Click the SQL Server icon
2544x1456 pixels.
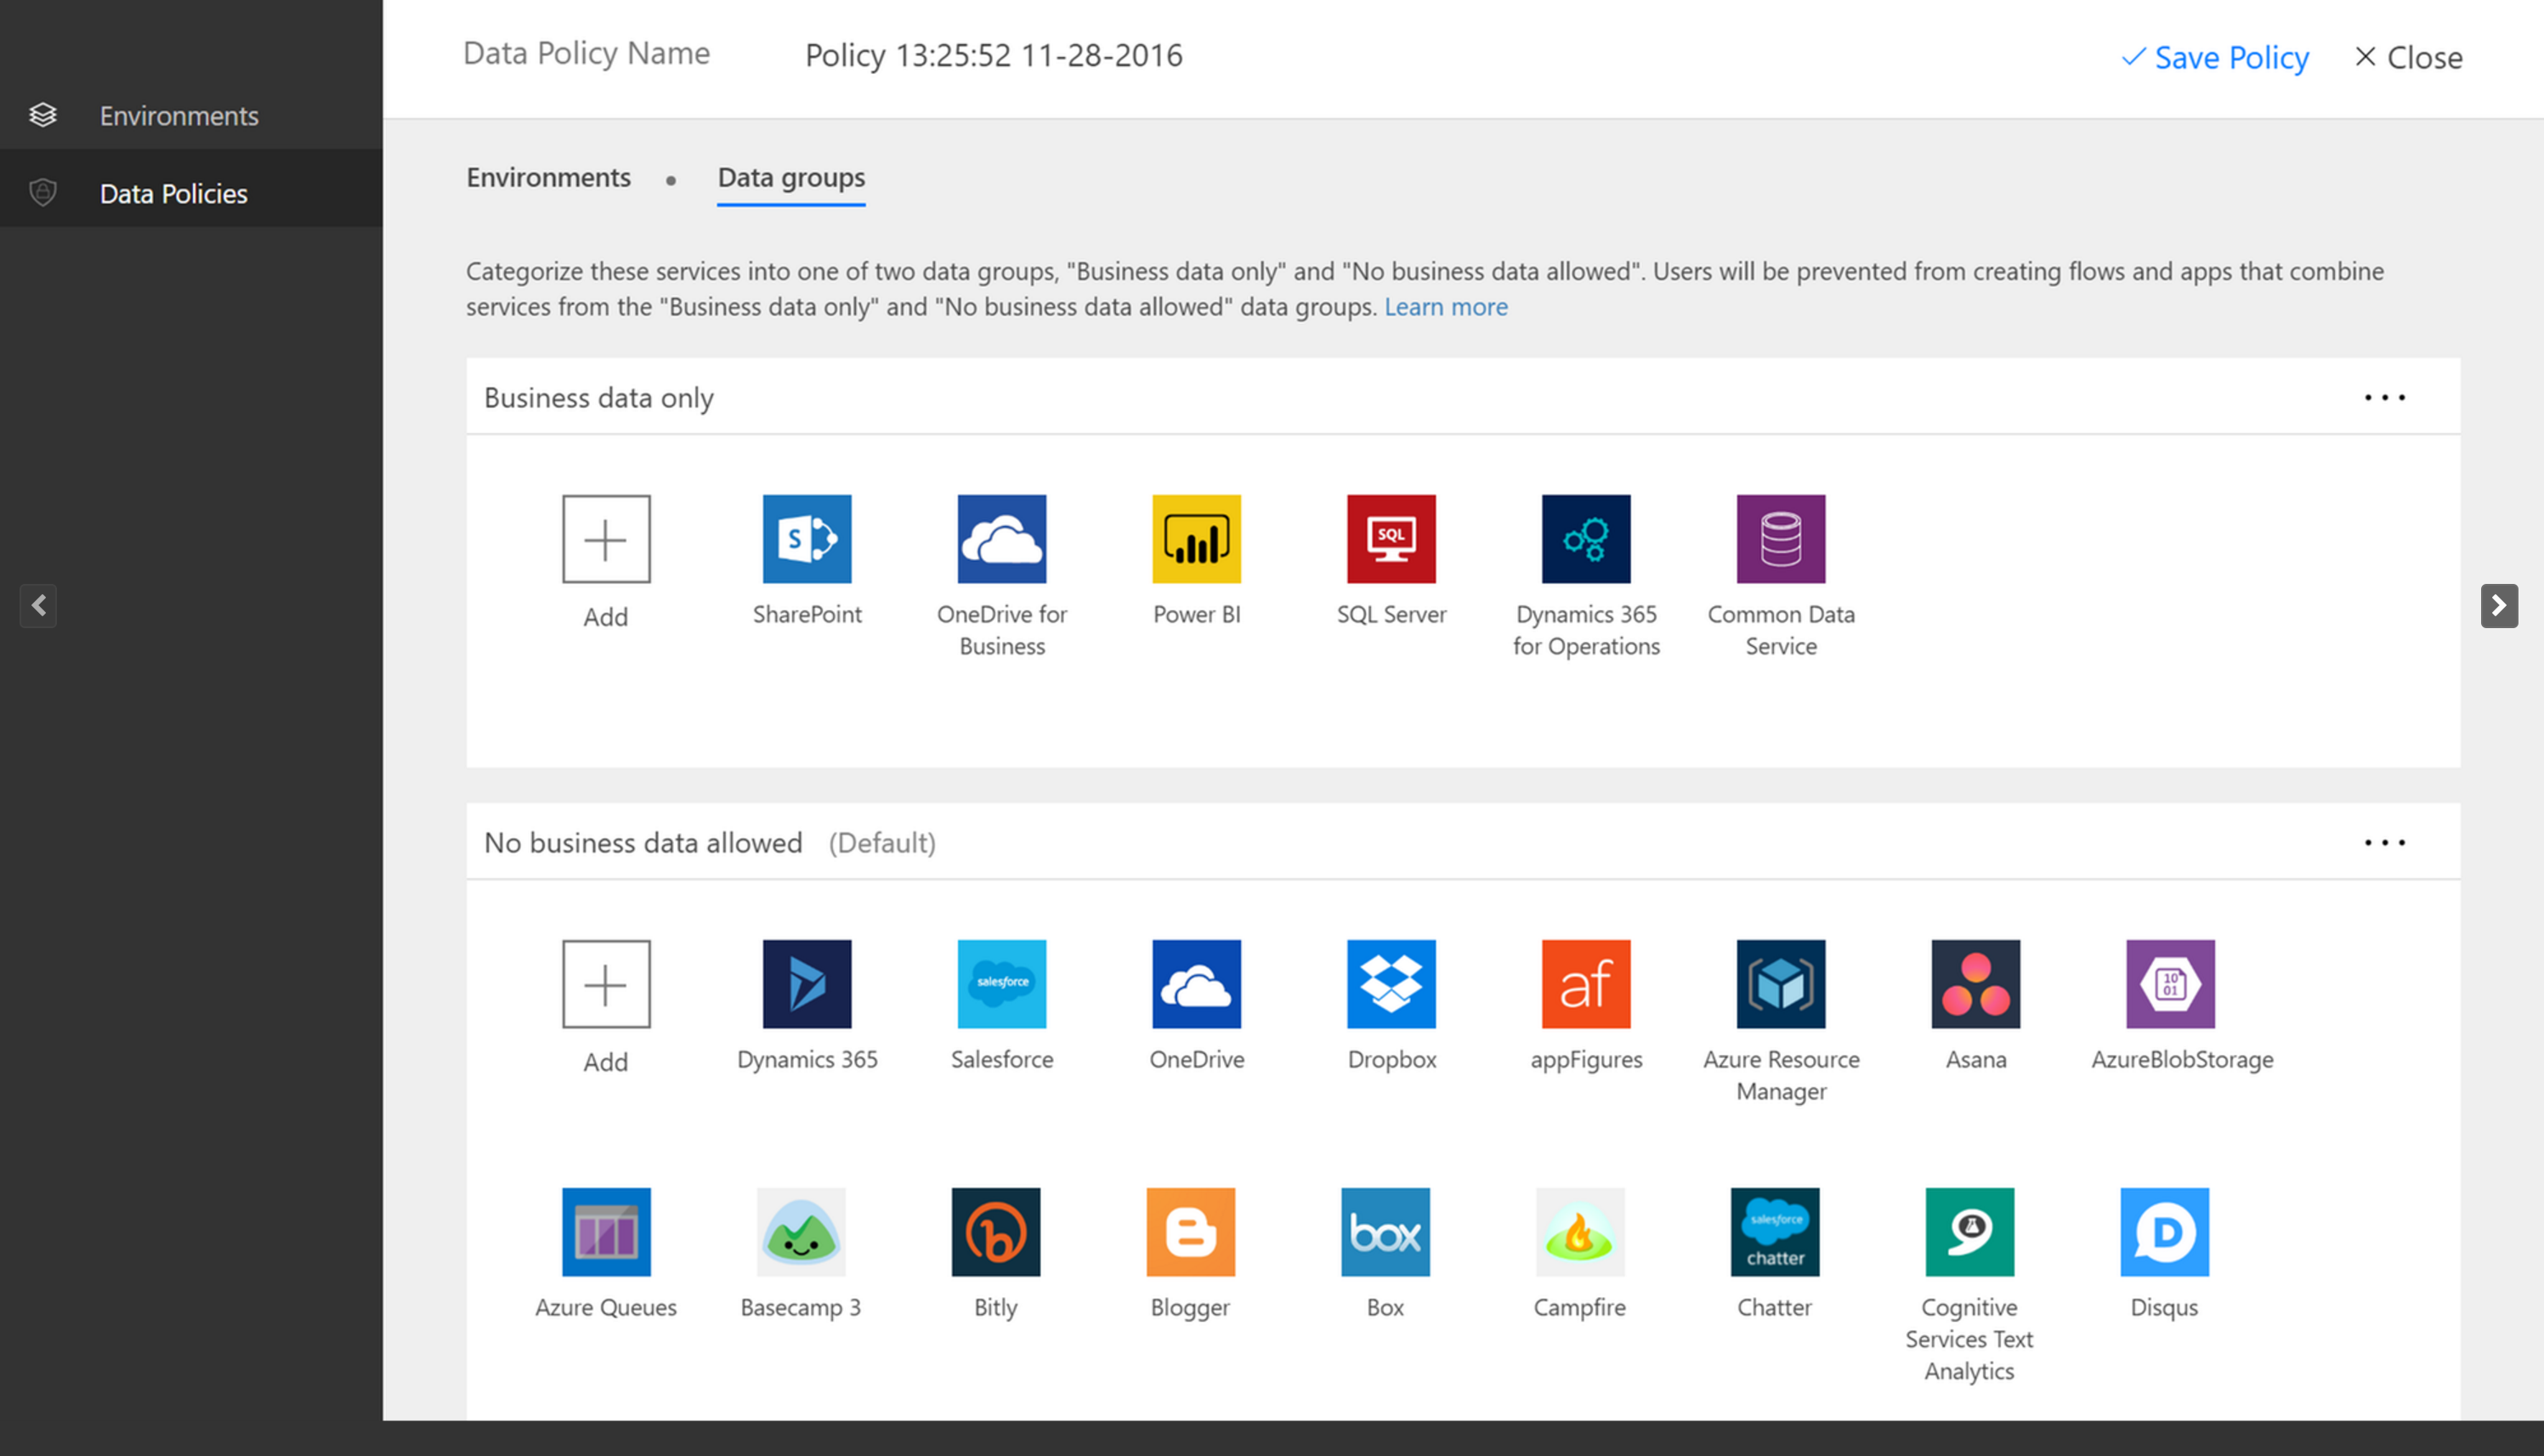click(1391, 538)
